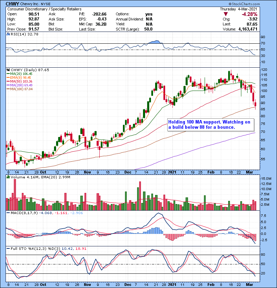Image resolution: width=277 pixels, height=288 pixels.
Task: Click the company name Chewy Inc.
Action: (x=29, y=4)
